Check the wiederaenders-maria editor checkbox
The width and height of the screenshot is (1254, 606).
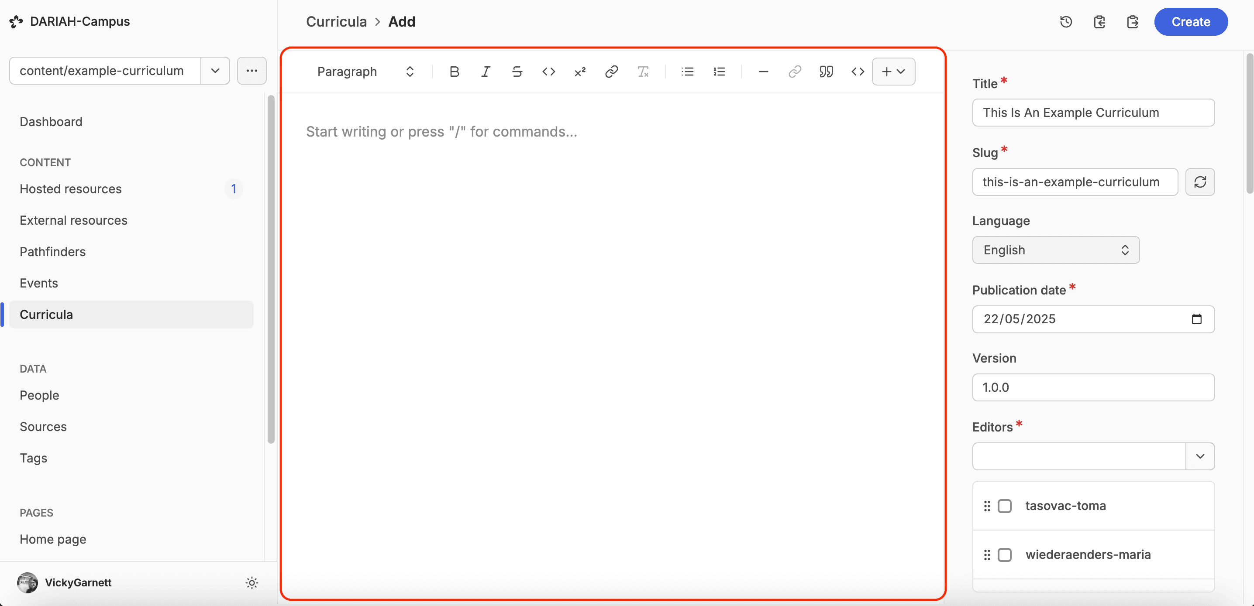1004,555
